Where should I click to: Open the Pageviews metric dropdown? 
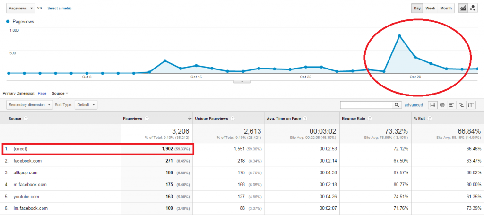point(20,9)
